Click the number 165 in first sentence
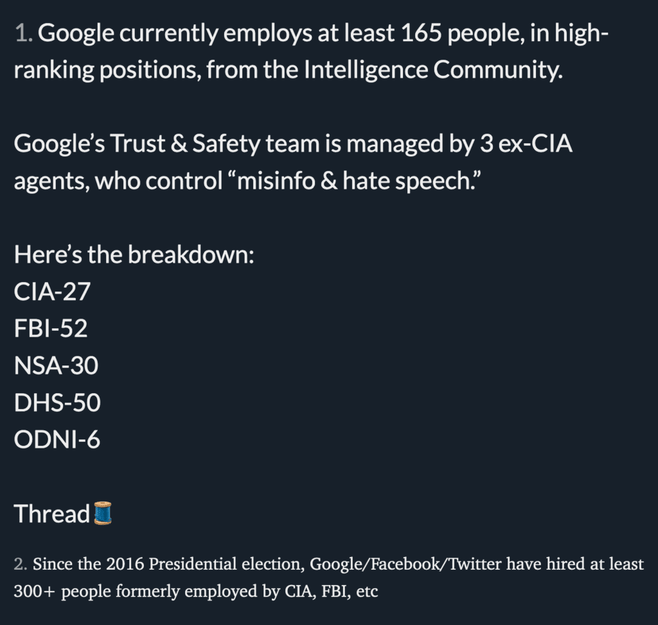The height and width of the screenshot is (625, 658). (x=421, y=33)
